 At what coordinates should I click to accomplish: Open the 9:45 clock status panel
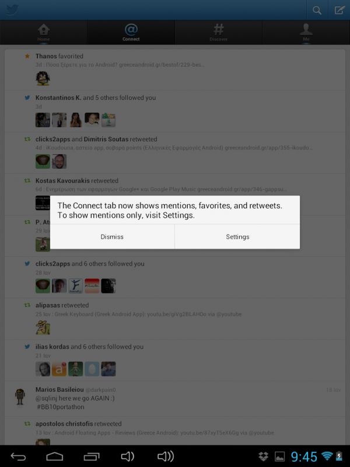click(304, 456)
